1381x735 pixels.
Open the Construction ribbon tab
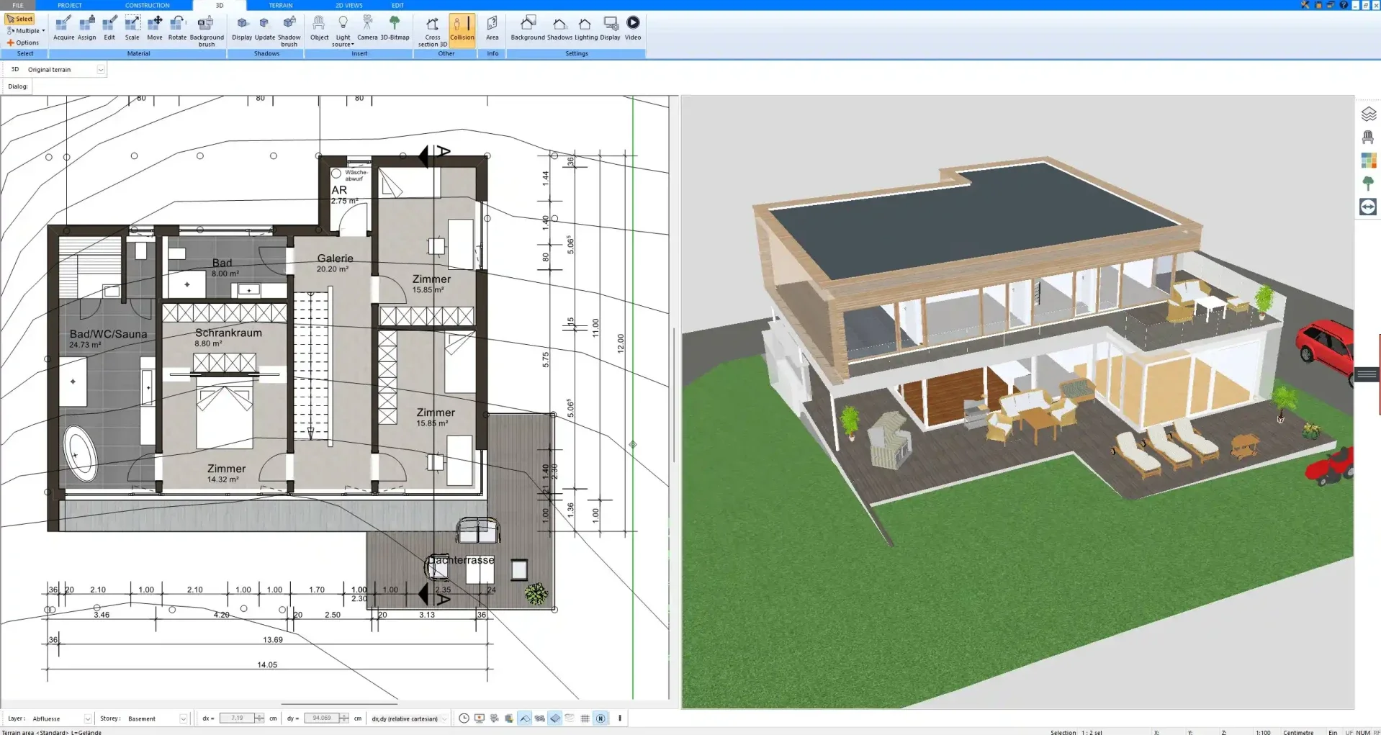147,5
